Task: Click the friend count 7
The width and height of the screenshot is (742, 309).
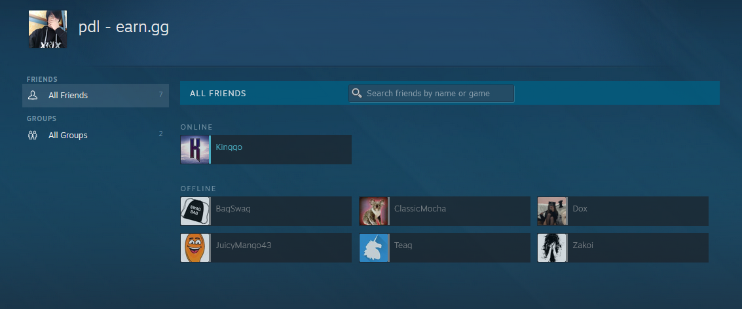Action: click(x=161, y=95)
